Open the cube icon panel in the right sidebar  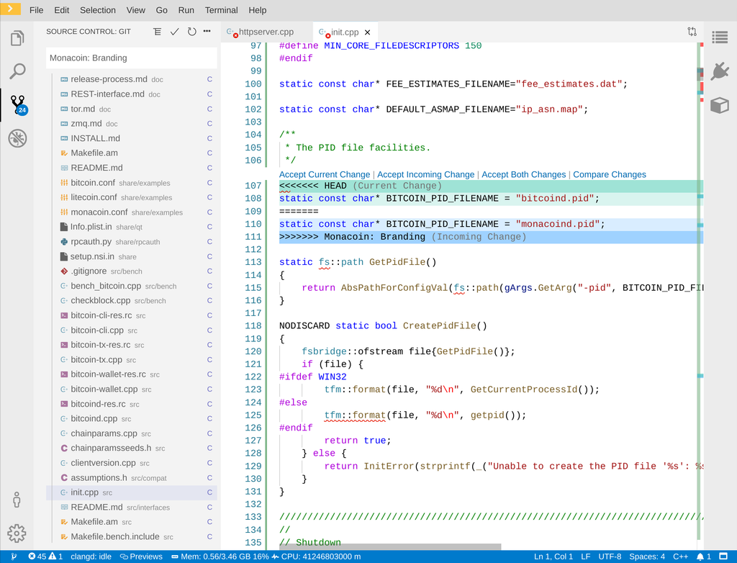[x=720, y=105]
